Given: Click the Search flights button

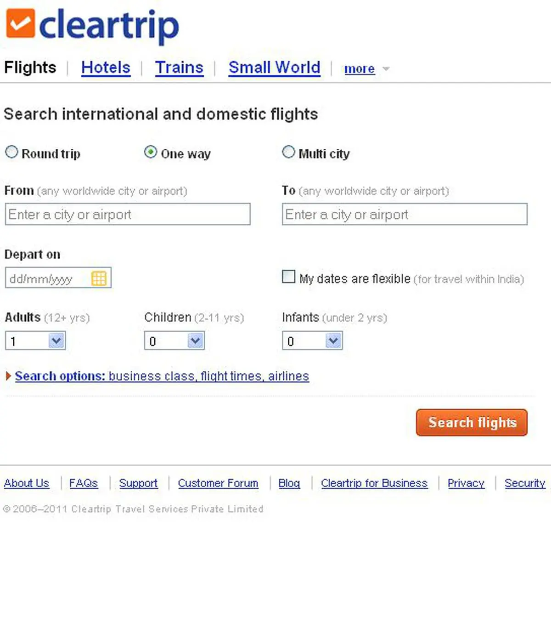Looking at the screenshot, I should coord(472,423).
